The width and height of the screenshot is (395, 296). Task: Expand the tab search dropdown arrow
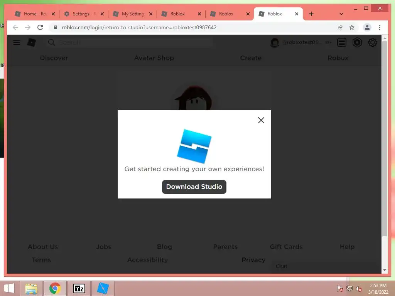coord(341,14)
